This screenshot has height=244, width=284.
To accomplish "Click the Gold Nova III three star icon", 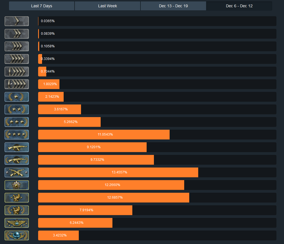I will coord(17,122).
